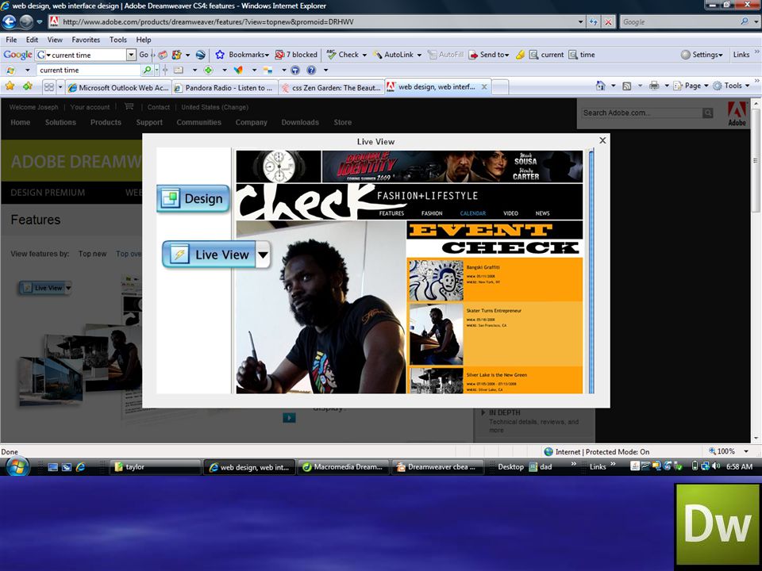Click the Design button in Live View popup

193,198
